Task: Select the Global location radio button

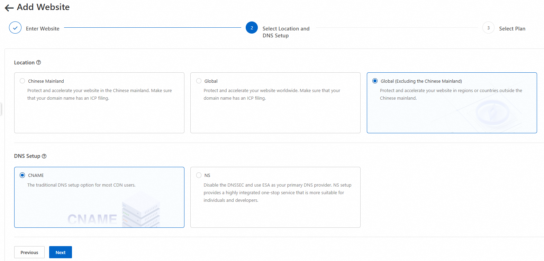Action: 199,81
